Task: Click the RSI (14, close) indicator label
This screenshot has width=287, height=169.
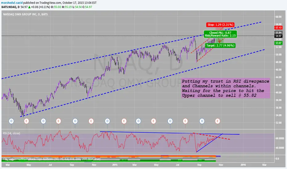Action: coord(11,133)
